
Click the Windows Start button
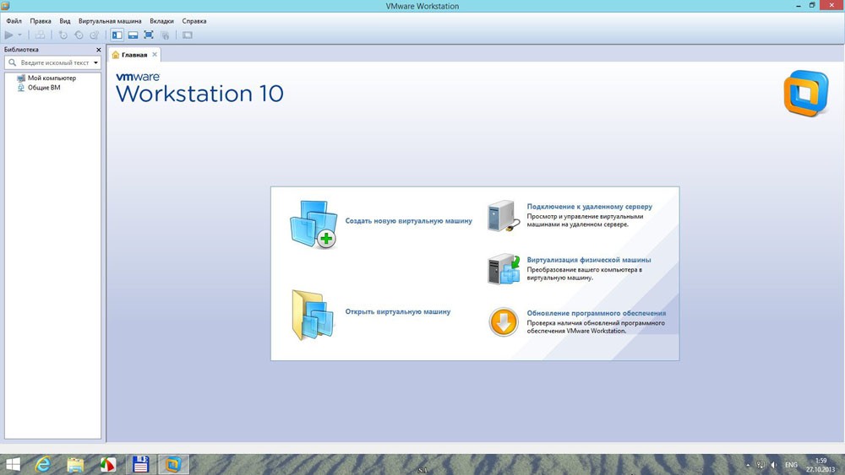point(13,464)
